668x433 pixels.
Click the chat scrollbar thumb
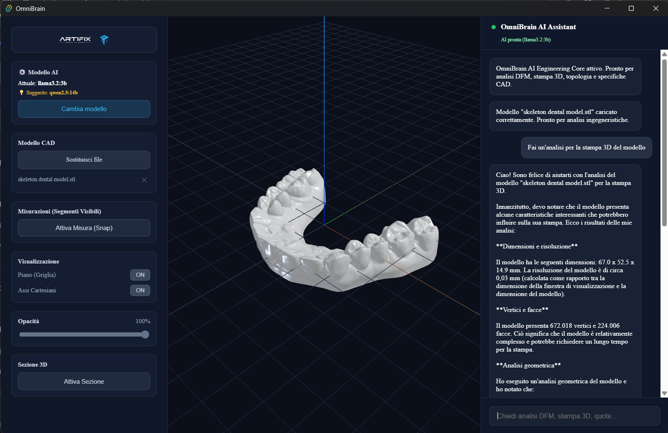(x=664, y=142)
